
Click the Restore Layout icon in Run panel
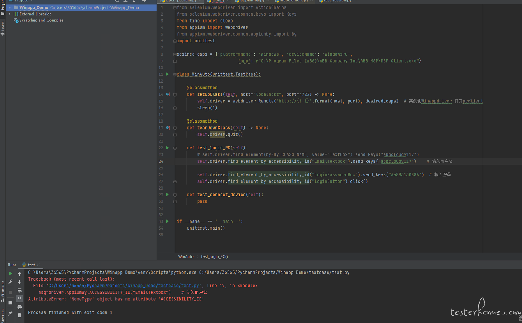click(x=11, y=303)
